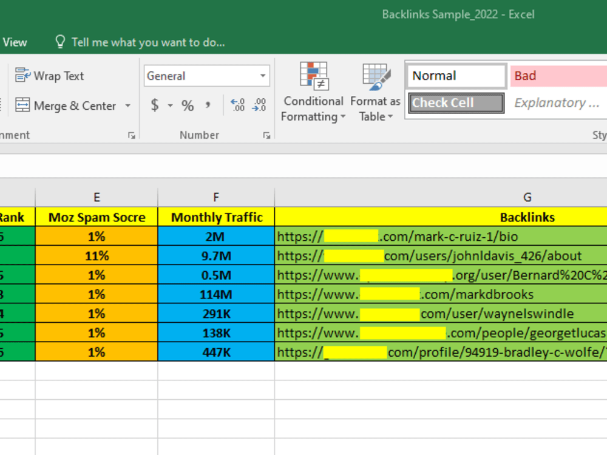Open Conditional Formatting menu
This screenshot has height=455, width=607.
pos(313,92)
